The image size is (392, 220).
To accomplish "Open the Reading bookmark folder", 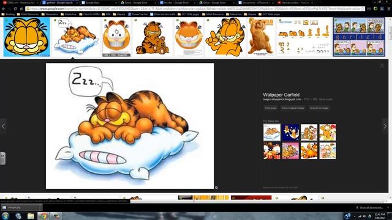I will click(x=8, y=14).
